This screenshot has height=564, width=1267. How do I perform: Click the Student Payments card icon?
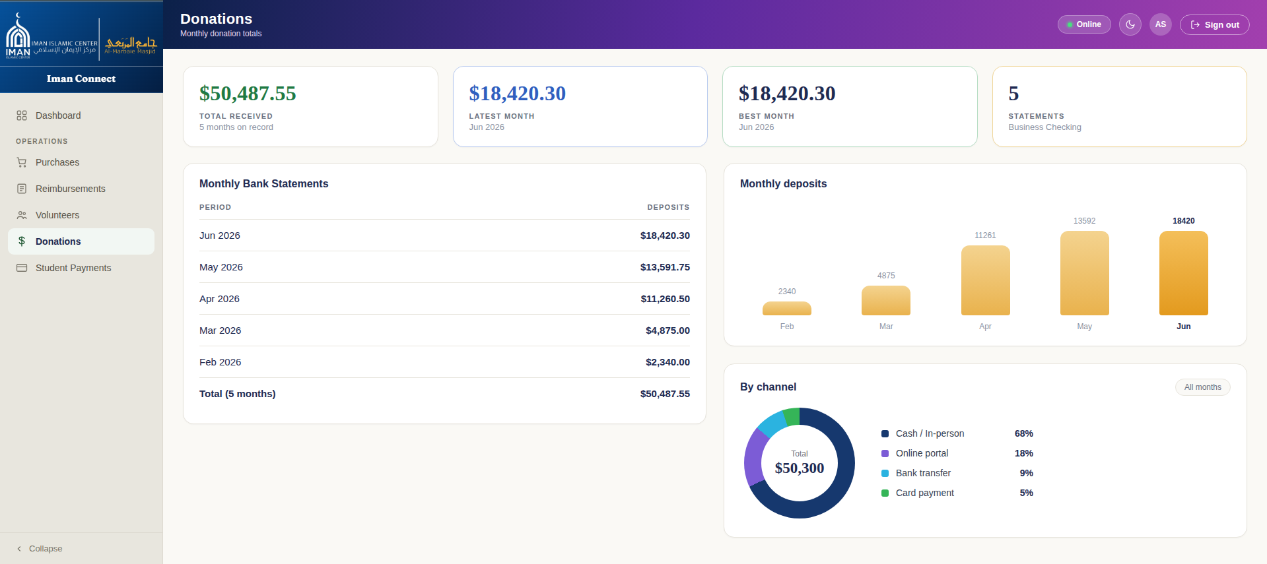click(22, 268)
